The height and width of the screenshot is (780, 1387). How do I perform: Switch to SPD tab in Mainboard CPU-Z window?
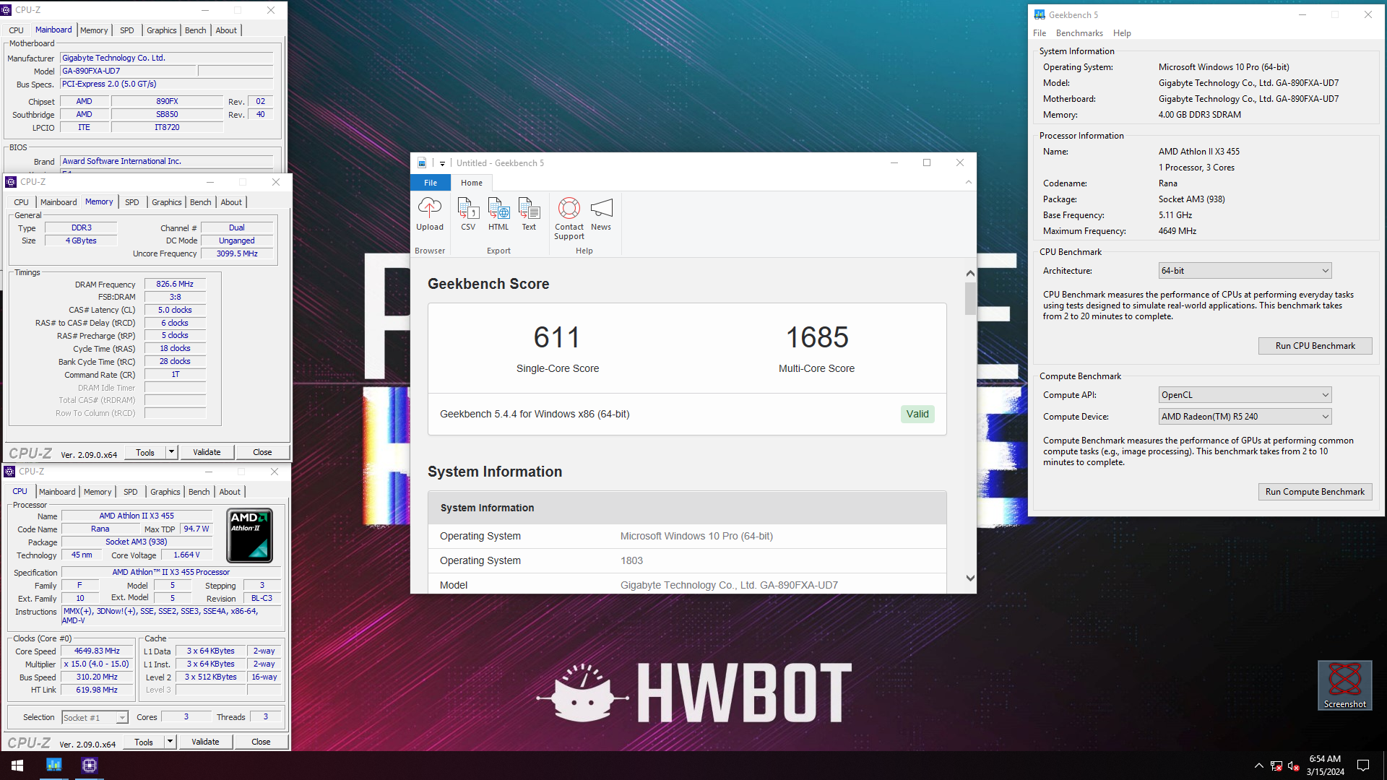[x=127, y=30]
